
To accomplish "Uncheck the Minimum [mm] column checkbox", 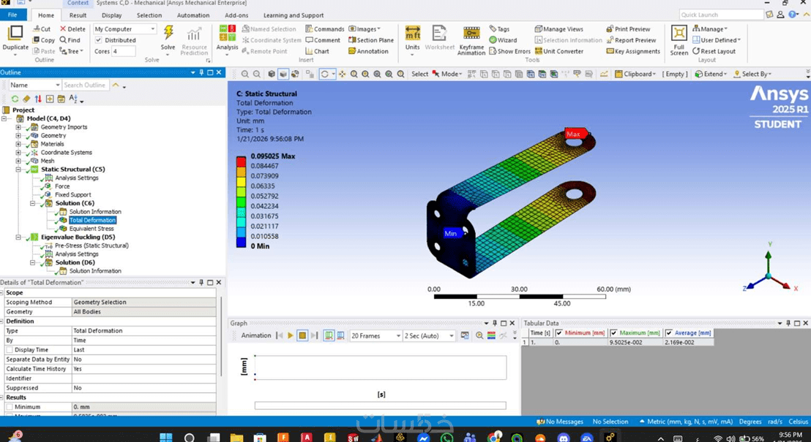I will click(x=559, y=333).
